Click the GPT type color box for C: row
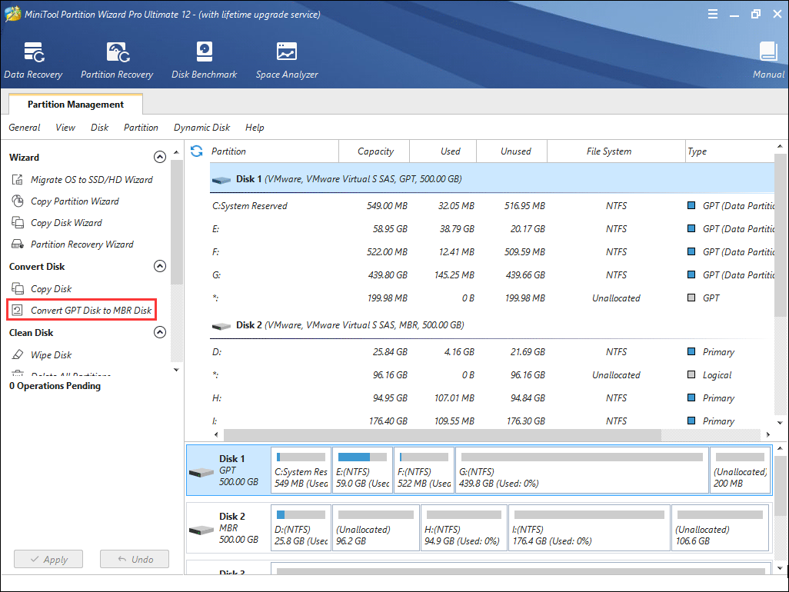The image size is (789, 592). (691, 205)
